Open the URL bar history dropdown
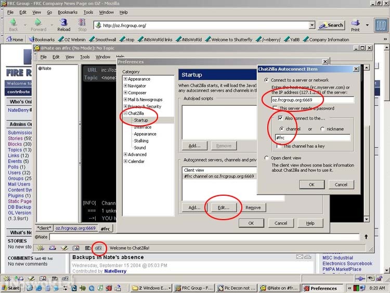The width and height of the screenshot is (390, 293). pos(312,25)
